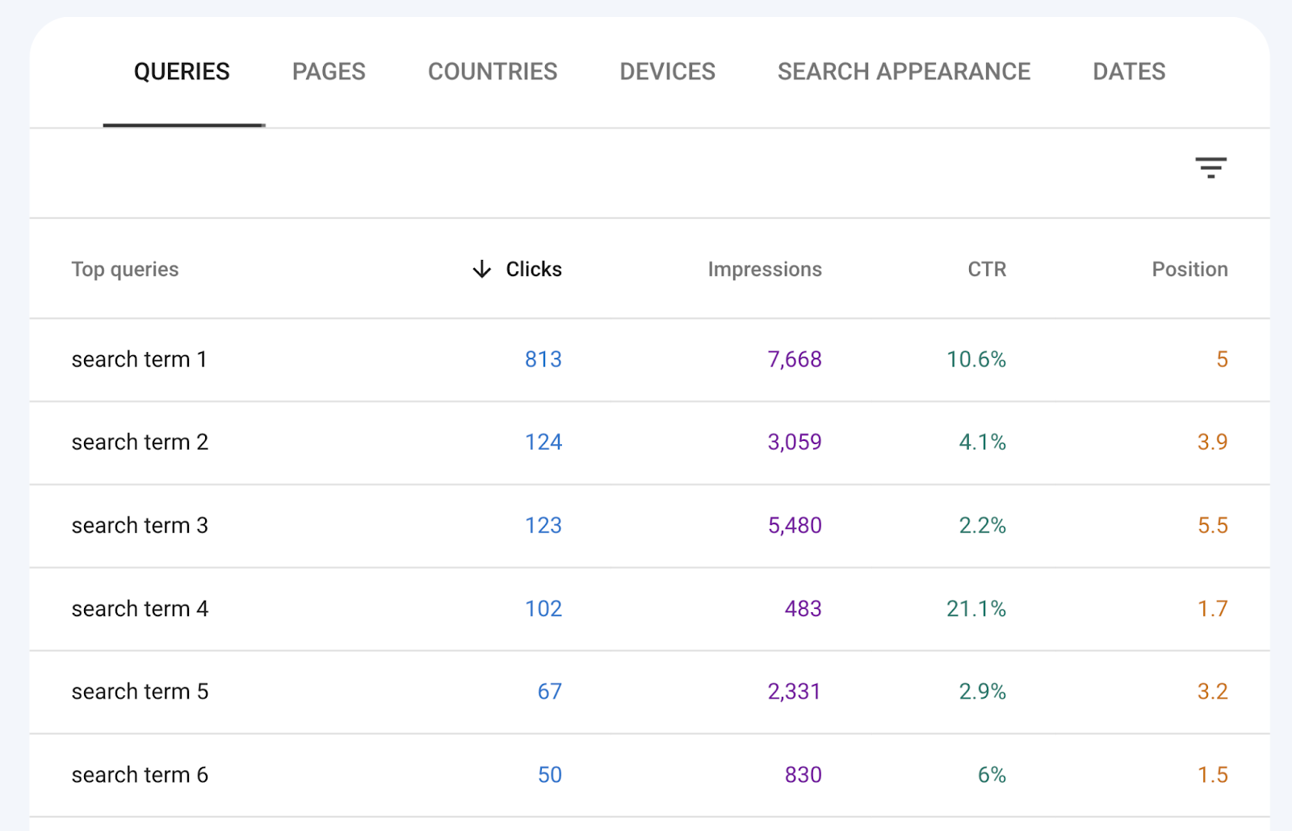Click the CTR value 21.1% for search term 4
The image size is (1292, 831).
(975, 609)
